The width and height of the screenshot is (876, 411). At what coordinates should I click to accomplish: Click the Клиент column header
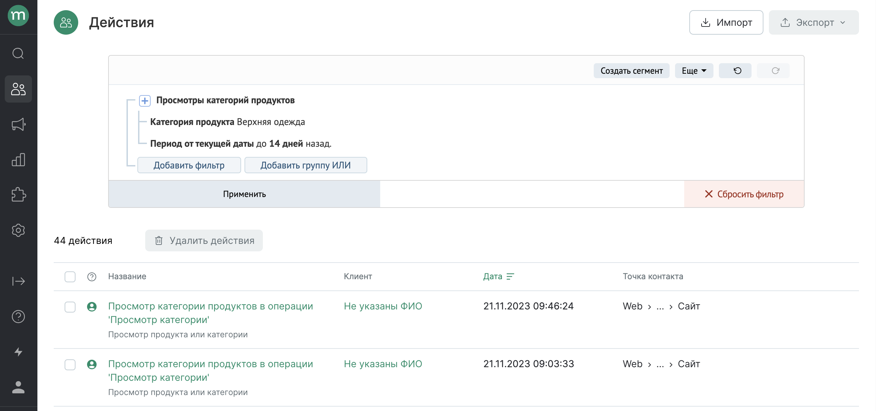pos(358,276)
